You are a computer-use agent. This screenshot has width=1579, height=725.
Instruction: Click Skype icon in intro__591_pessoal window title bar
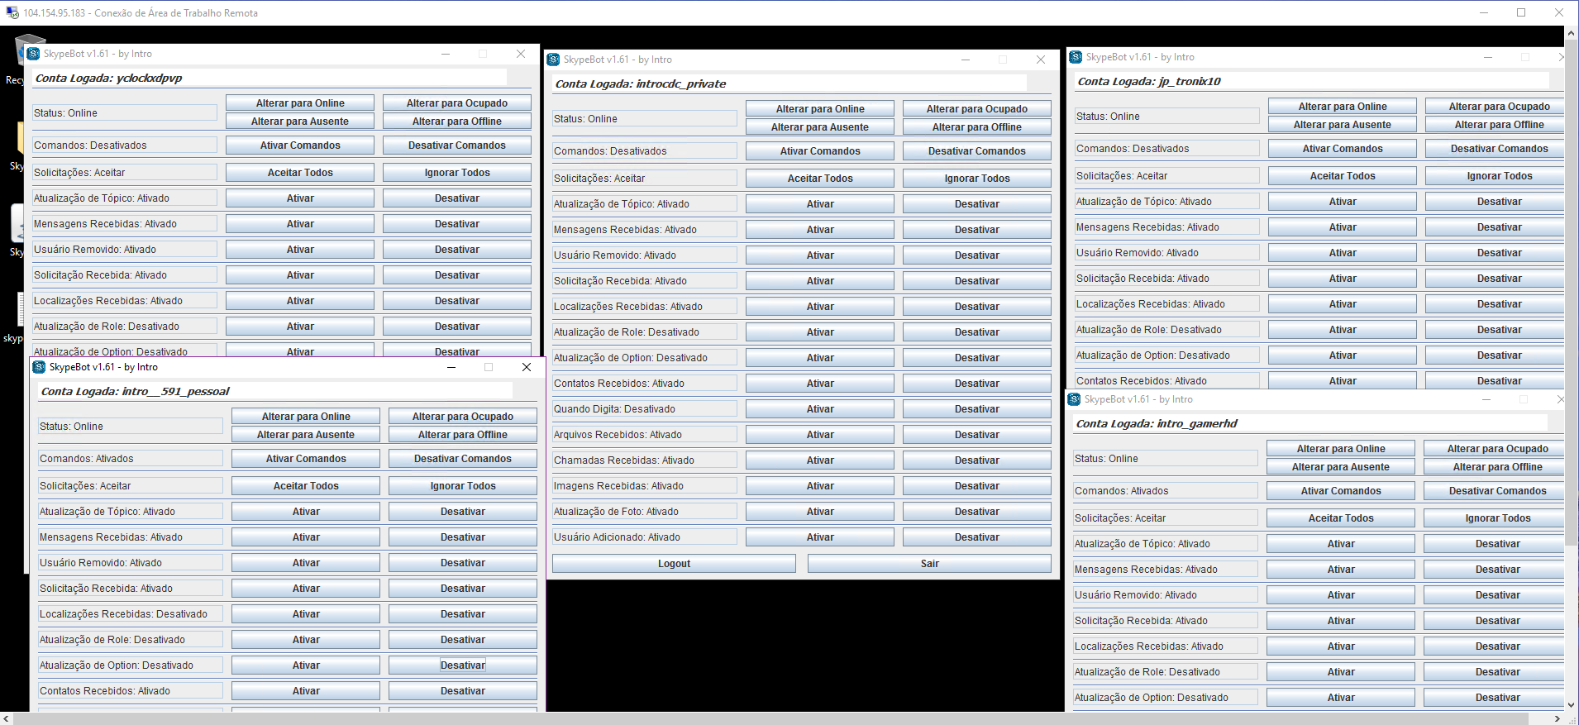(x=39, y=367)
